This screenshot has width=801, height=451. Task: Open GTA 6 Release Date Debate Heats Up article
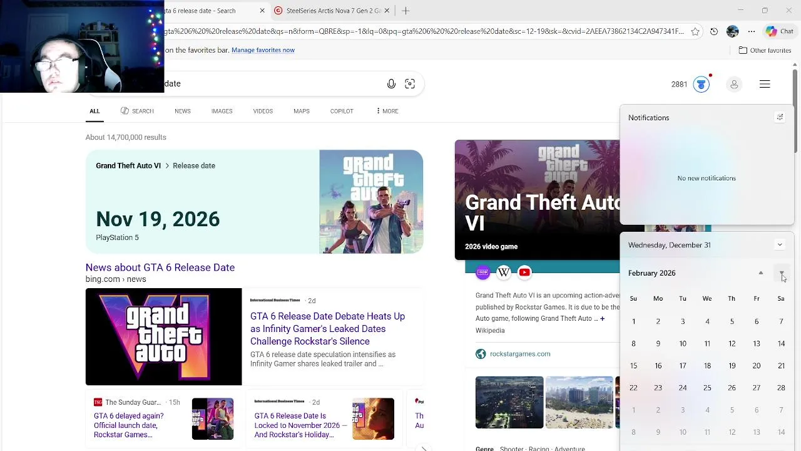(x=327, y=329)
